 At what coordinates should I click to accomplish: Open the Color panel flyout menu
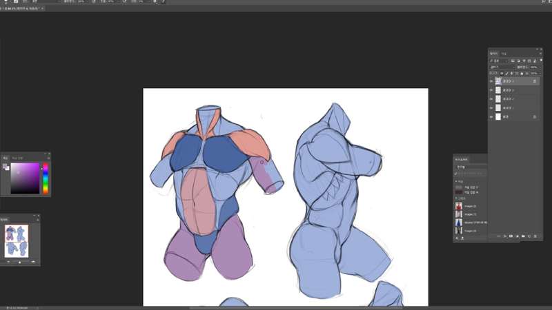pyautogui.click(x=48, y=158)
